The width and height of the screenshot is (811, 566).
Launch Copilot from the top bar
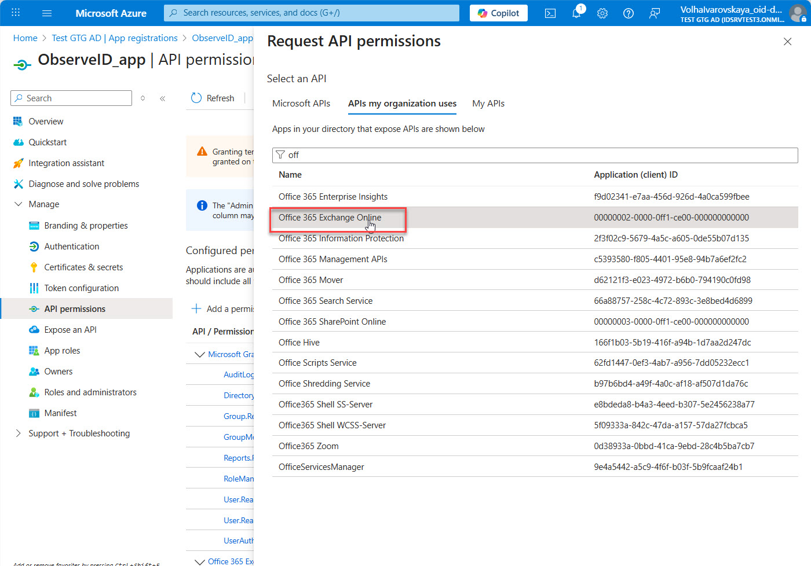(498, 13)
